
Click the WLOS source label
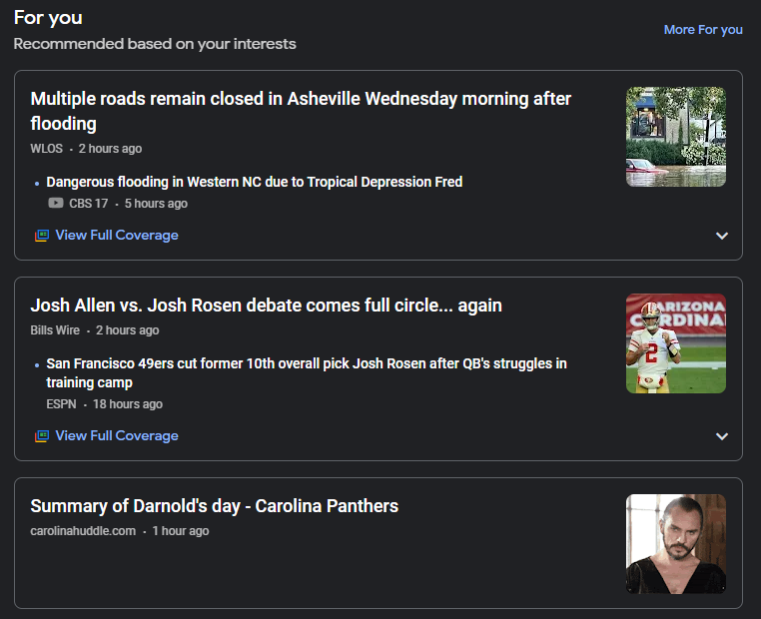(46, 149)
